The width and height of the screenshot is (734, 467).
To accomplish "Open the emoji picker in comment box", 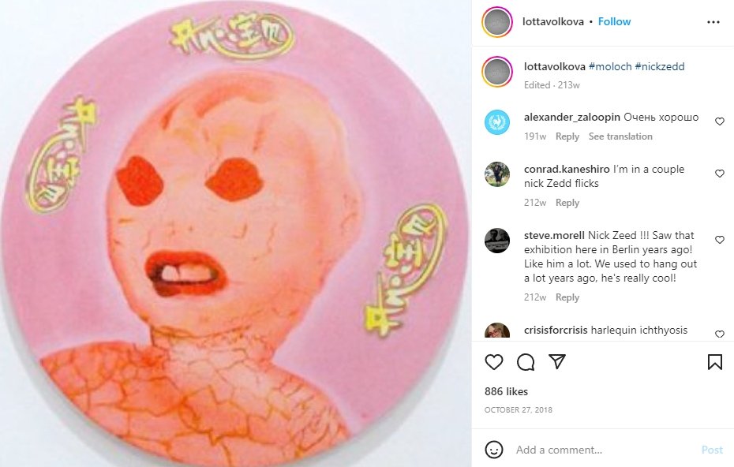I will [494, 450].
